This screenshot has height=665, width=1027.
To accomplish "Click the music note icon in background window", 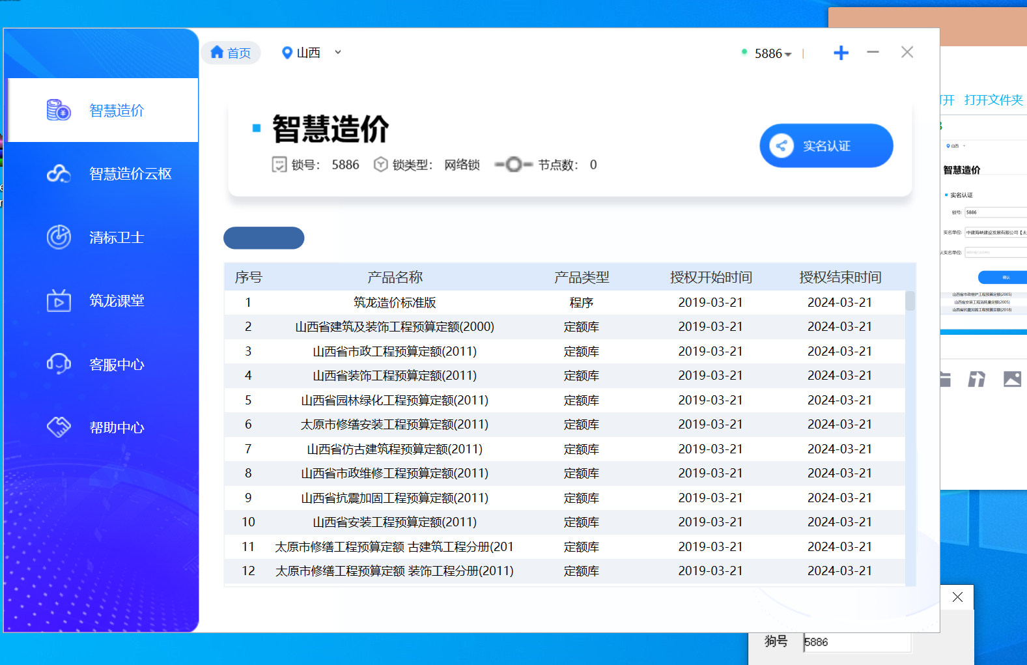I will [977, 379].
